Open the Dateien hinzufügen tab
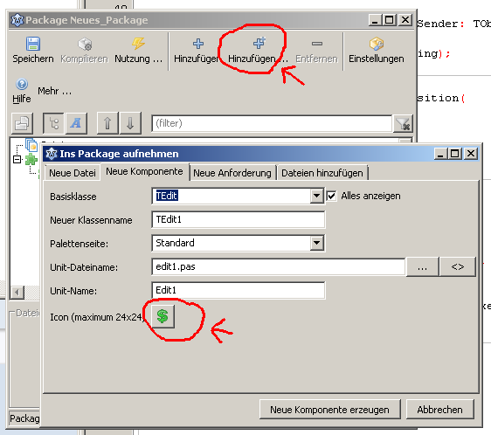Image resolution: width=491 pixels, height=435 pixels. click(x=322, y=173)
